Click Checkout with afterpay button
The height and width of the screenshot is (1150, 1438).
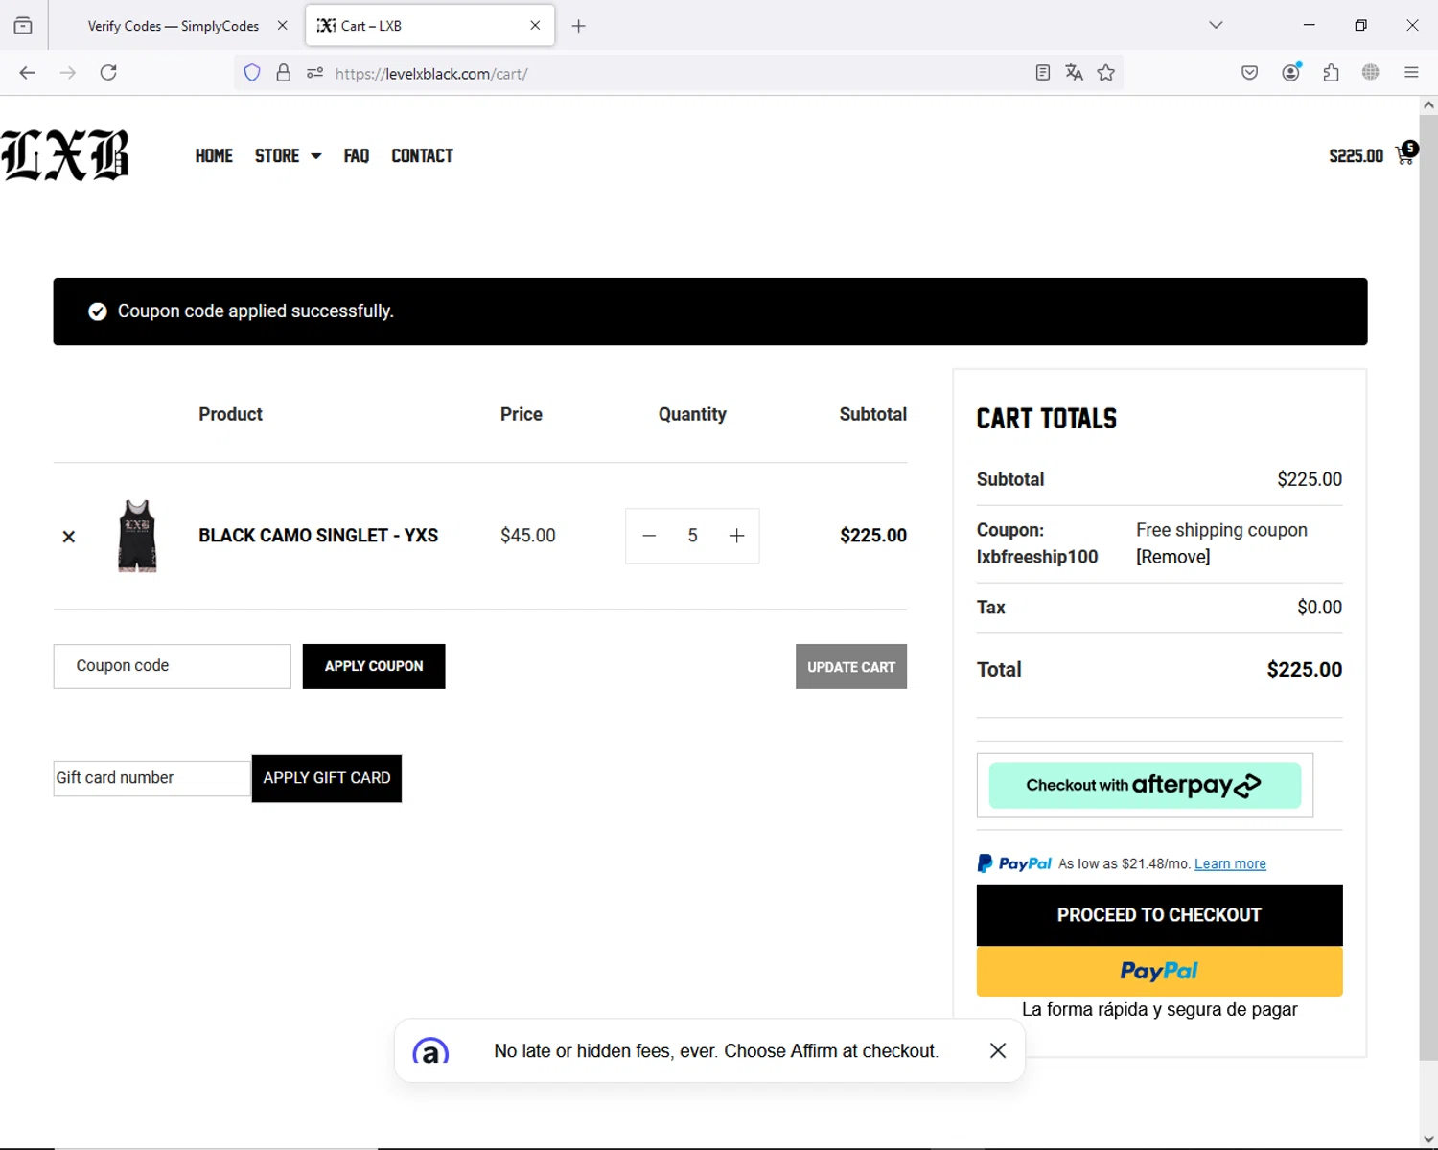click(1145, 786)
